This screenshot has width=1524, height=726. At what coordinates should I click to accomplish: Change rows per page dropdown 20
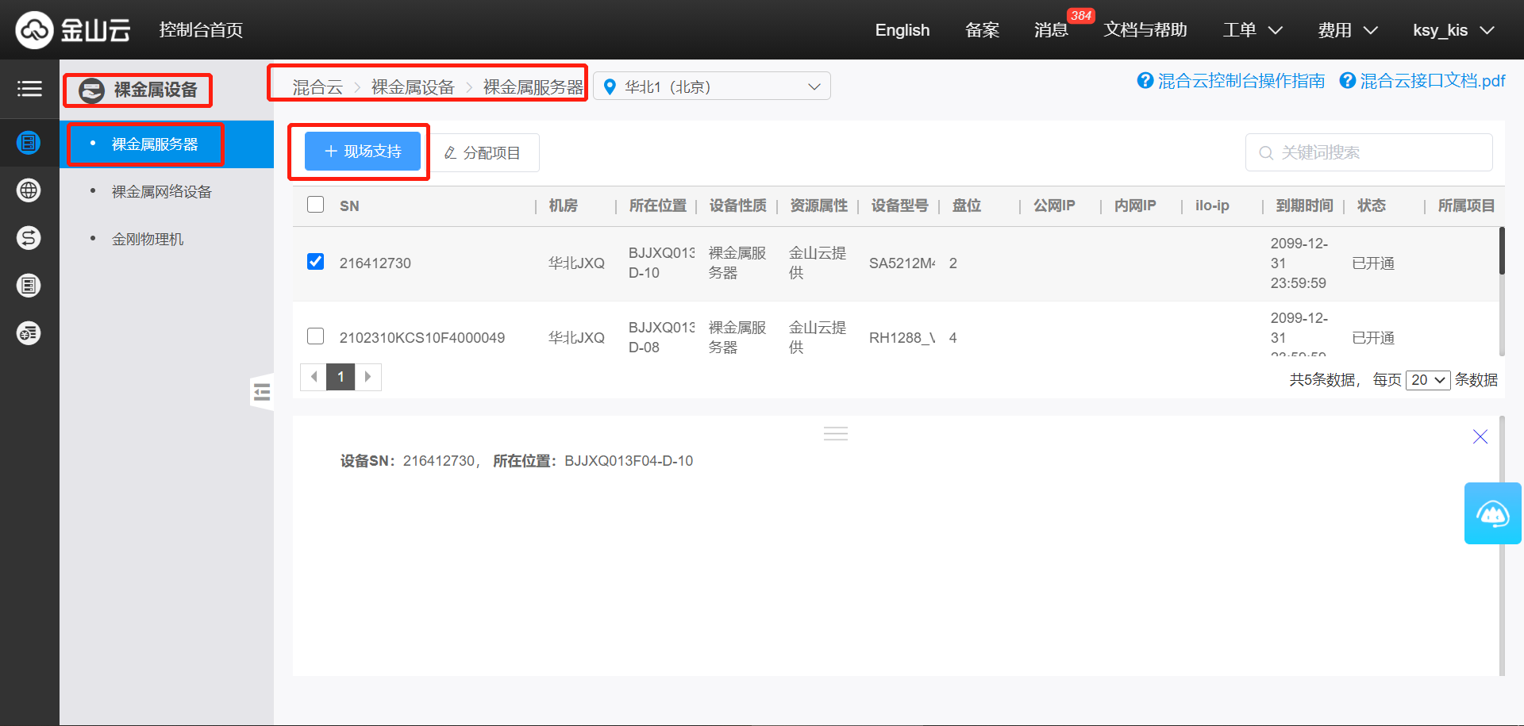click(x=1428, y=380)
